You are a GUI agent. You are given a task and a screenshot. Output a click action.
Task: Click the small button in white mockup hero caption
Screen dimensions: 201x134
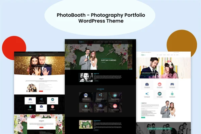coord(145,77)
